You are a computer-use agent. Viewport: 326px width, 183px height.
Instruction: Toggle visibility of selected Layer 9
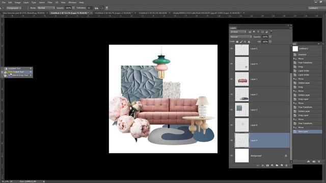point(231,140)
